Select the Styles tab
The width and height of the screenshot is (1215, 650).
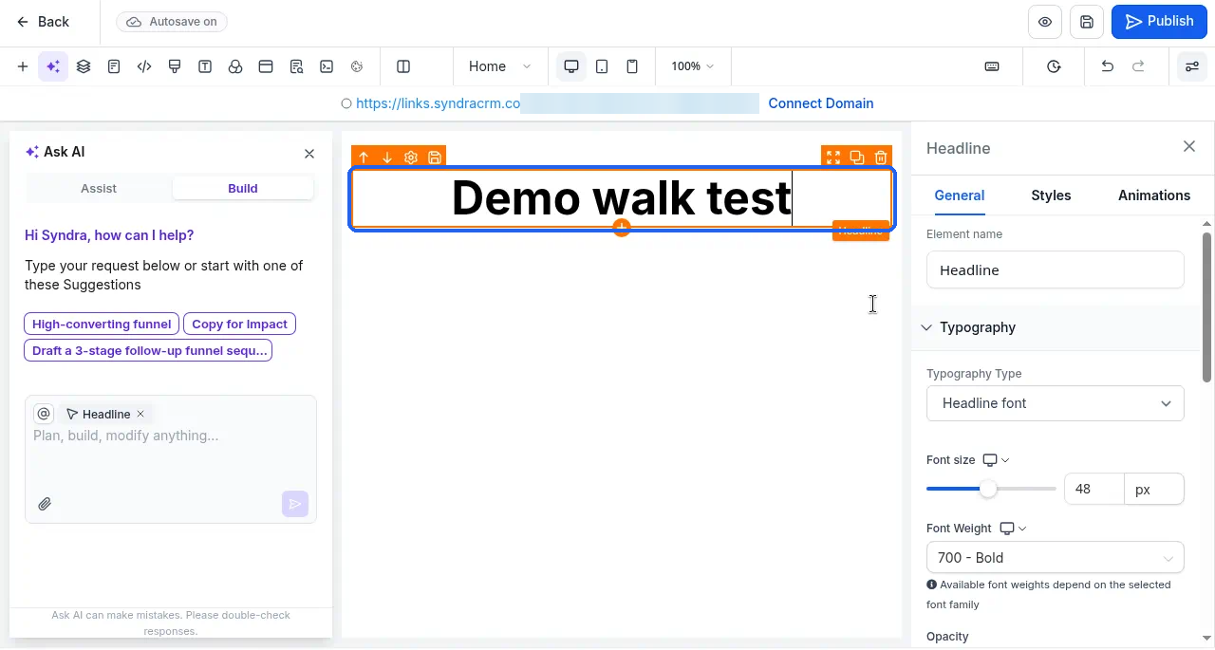pos(1051,195)
